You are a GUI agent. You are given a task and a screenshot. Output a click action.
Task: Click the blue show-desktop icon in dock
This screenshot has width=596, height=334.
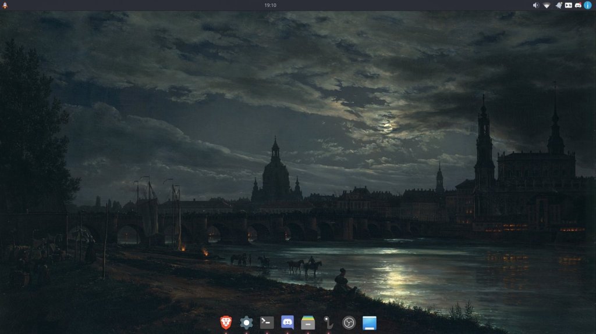click(x=370, y=322)
